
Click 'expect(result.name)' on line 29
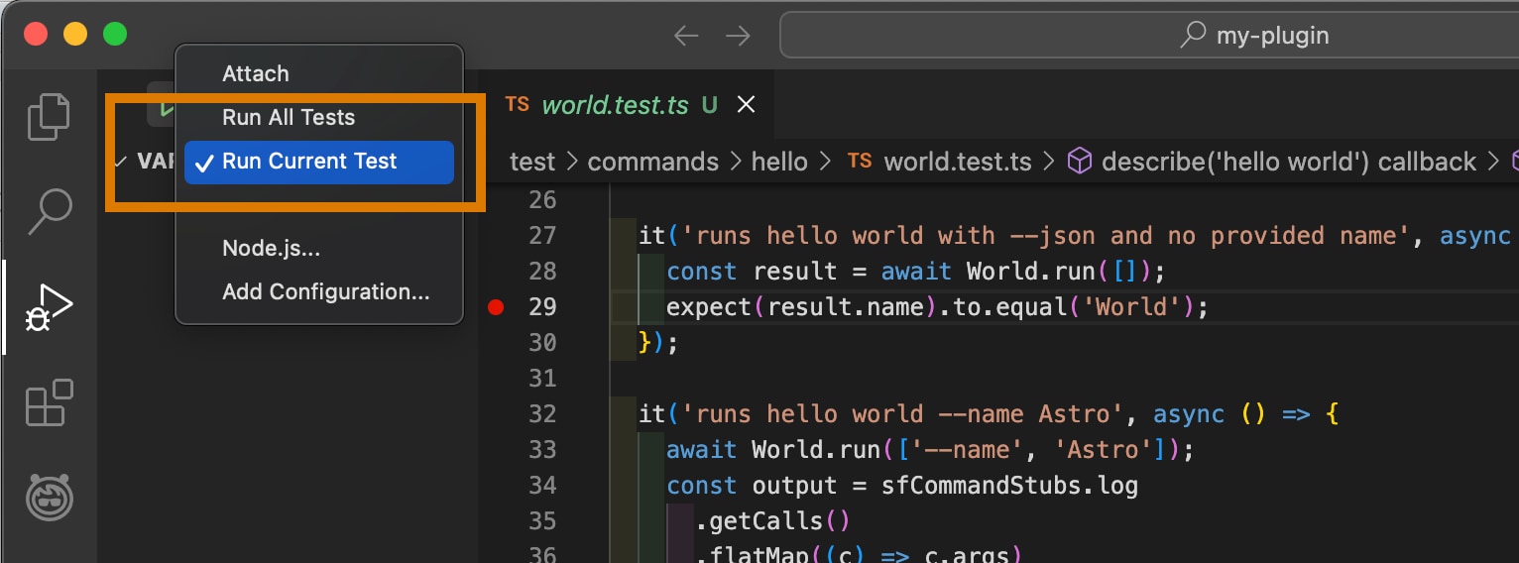coord(802,307)
